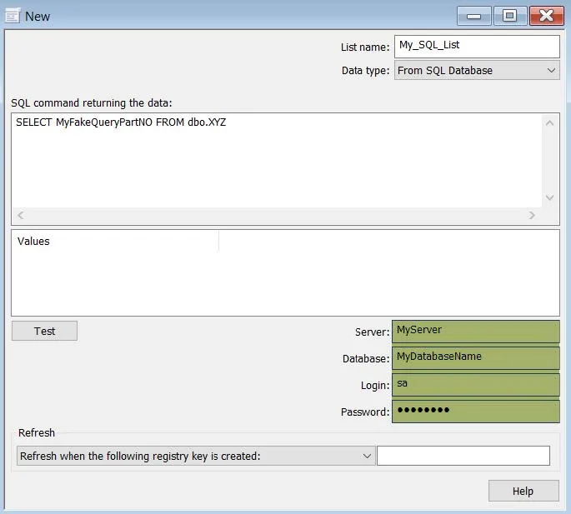
Task: Click the Values column header
Action: click(115, 241)
